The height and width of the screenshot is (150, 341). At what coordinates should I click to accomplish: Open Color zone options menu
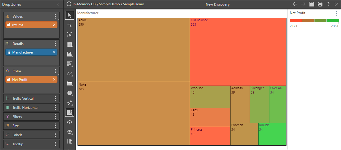(x=55, y=71)
